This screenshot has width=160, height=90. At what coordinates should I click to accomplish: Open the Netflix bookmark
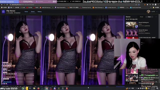[36, 7]
